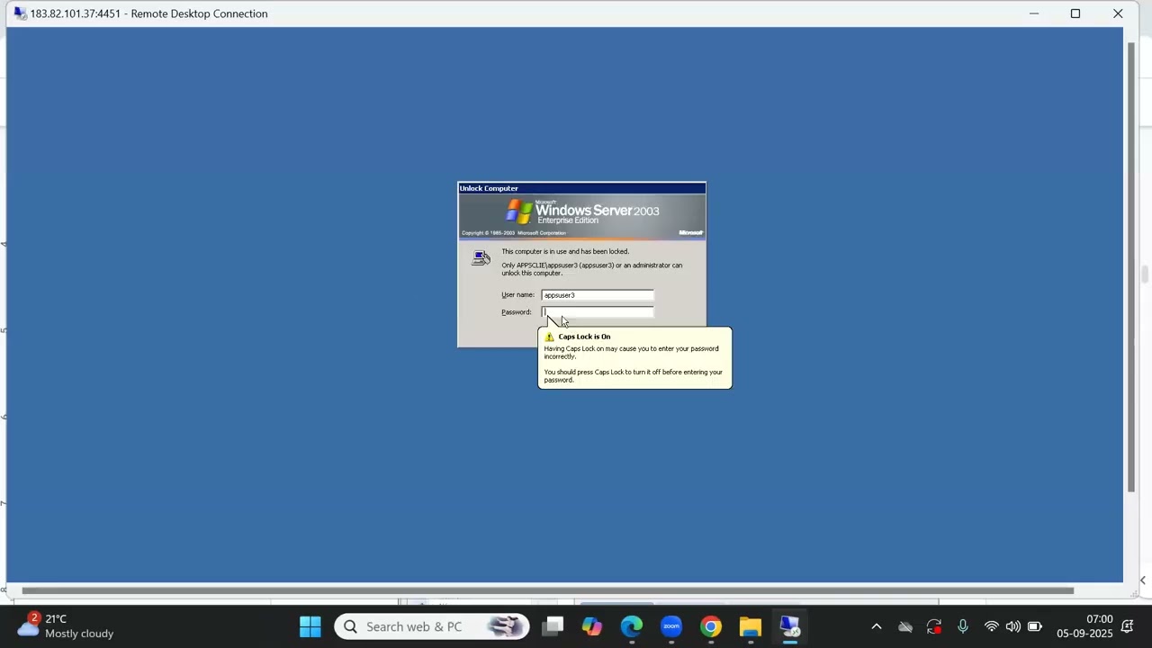The width and height of the screenshot is (1152, 648).
Task: Open the Windows Start menu
Action: pyautogui.click(x=310, y=626)
